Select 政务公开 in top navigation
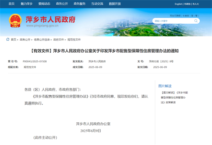This screenshot has height=145, width=212. pos(61,4)
